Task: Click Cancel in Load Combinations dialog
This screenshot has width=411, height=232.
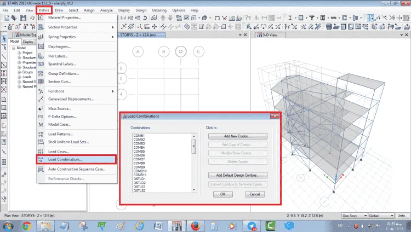Action: 255,194
